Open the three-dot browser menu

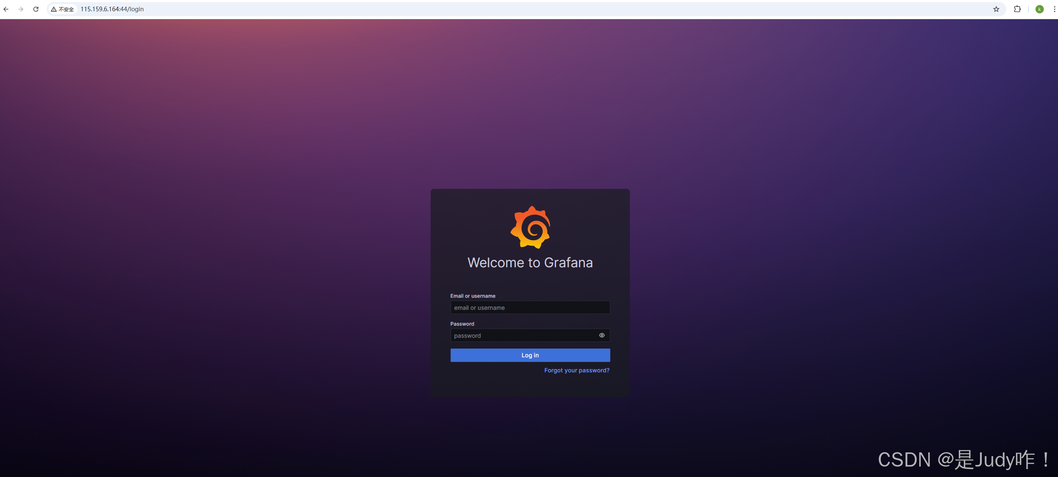(x=1054, y=9)
